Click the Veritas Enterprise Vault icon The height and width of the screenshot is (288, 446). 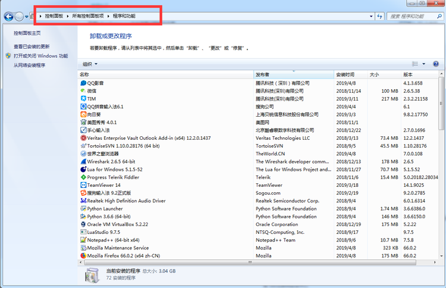pos(83,138)
